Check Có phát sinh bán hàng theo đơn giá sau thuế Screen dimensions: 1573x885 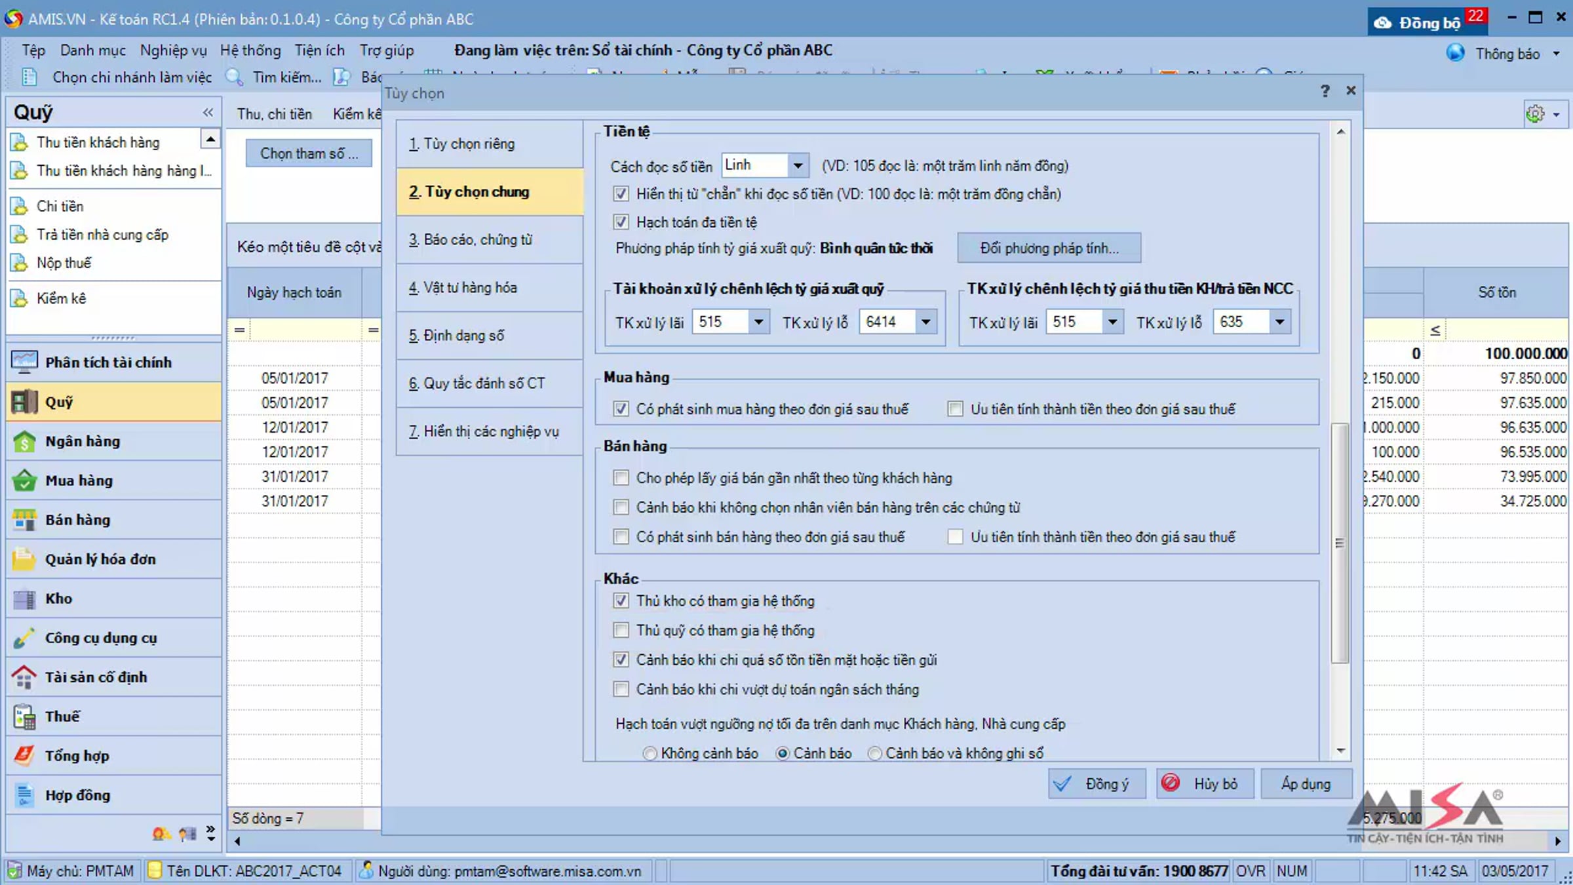(x=621, y=536)
